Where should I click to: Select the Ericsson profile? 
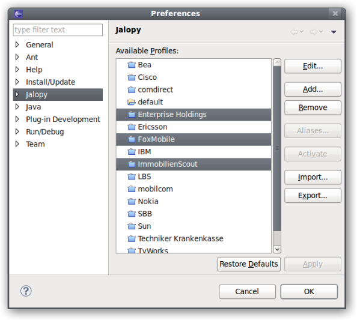[x=194, y=127]
